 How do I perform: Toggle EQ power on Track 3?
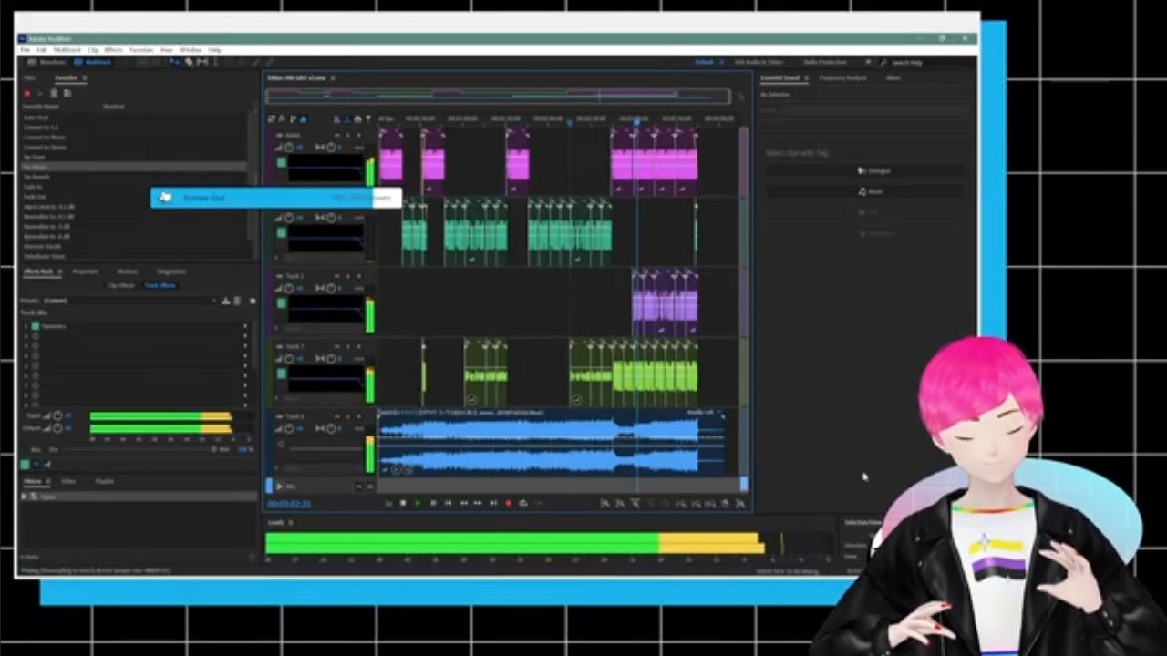click(x=282, y=303)
